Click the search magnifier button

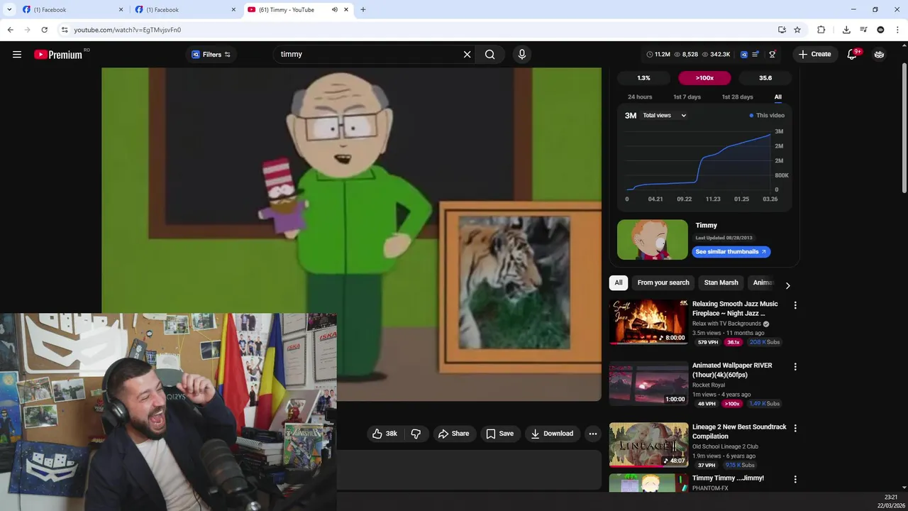[490, 55]
